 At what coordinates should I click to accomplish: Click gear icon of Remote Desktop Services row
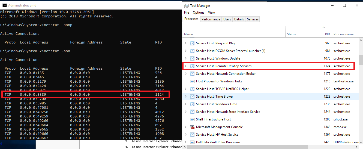point(192,66)
